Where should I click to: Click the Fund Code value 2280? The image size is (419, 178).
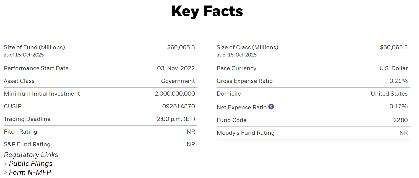pos(400,120)
